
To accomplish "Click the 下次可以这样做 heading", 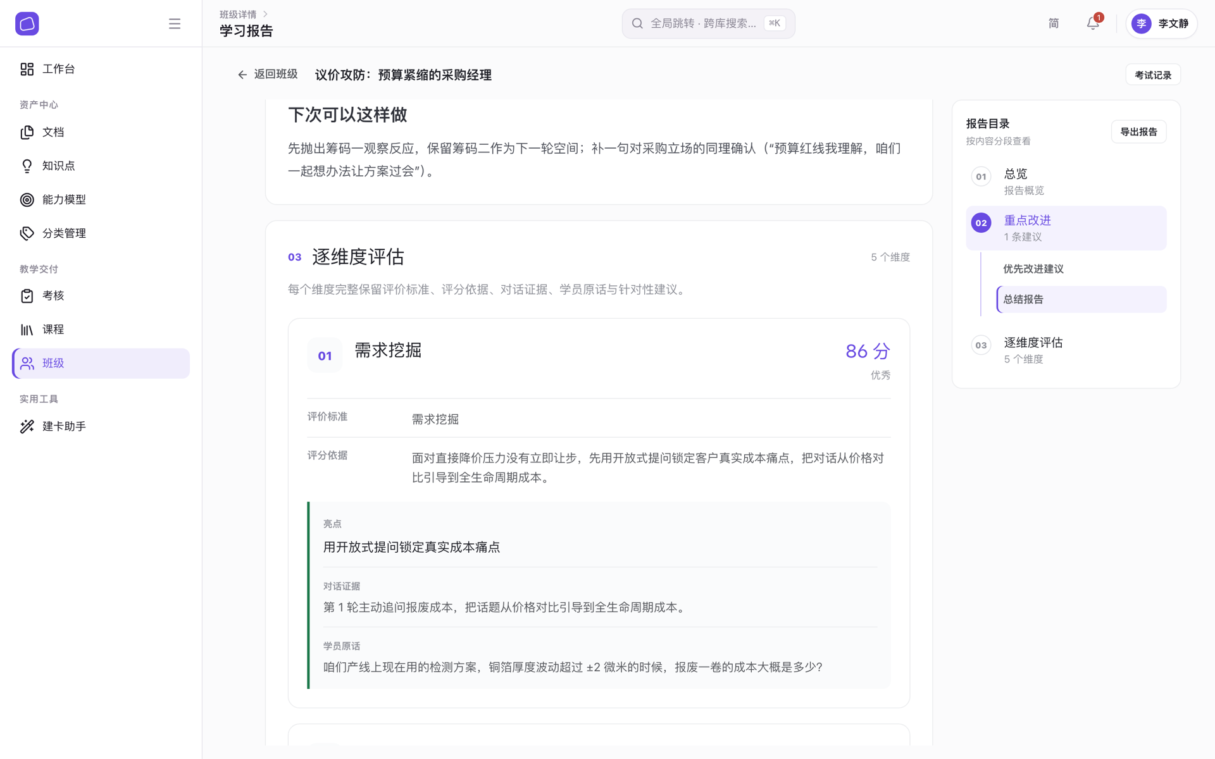I will pyautogui.click(x=347, y=115).
